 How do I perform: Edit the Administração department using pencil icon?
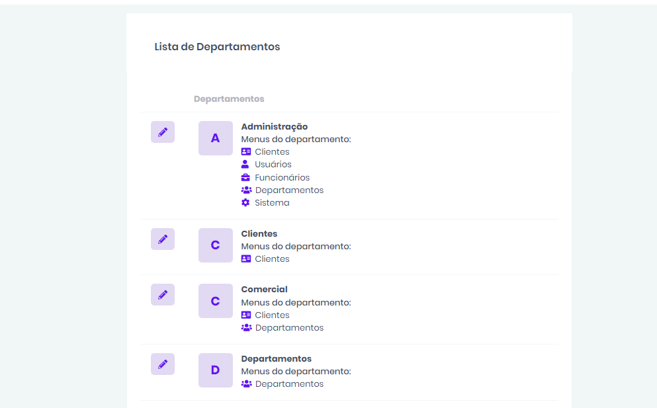(x=163, y=132)
